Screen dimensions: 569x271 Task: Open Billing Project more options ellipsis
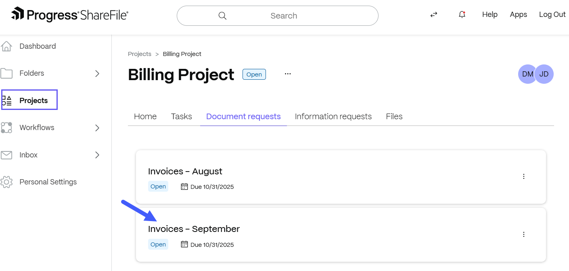288,74
